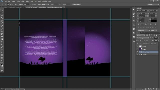Switch to the Paths tab
This screenshot has width=160, height=90.
point(148,33)
